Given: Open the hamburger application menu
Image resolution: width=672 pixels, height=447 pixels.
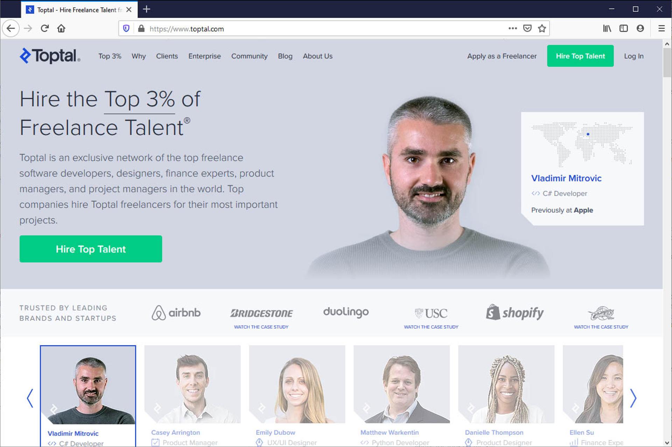Looking at the screenshot, I should [x=661, y=28].
